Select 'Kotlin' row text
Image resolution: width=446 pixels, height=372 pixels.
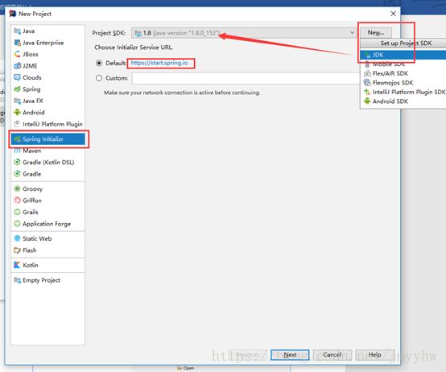(x=31, y=265)
